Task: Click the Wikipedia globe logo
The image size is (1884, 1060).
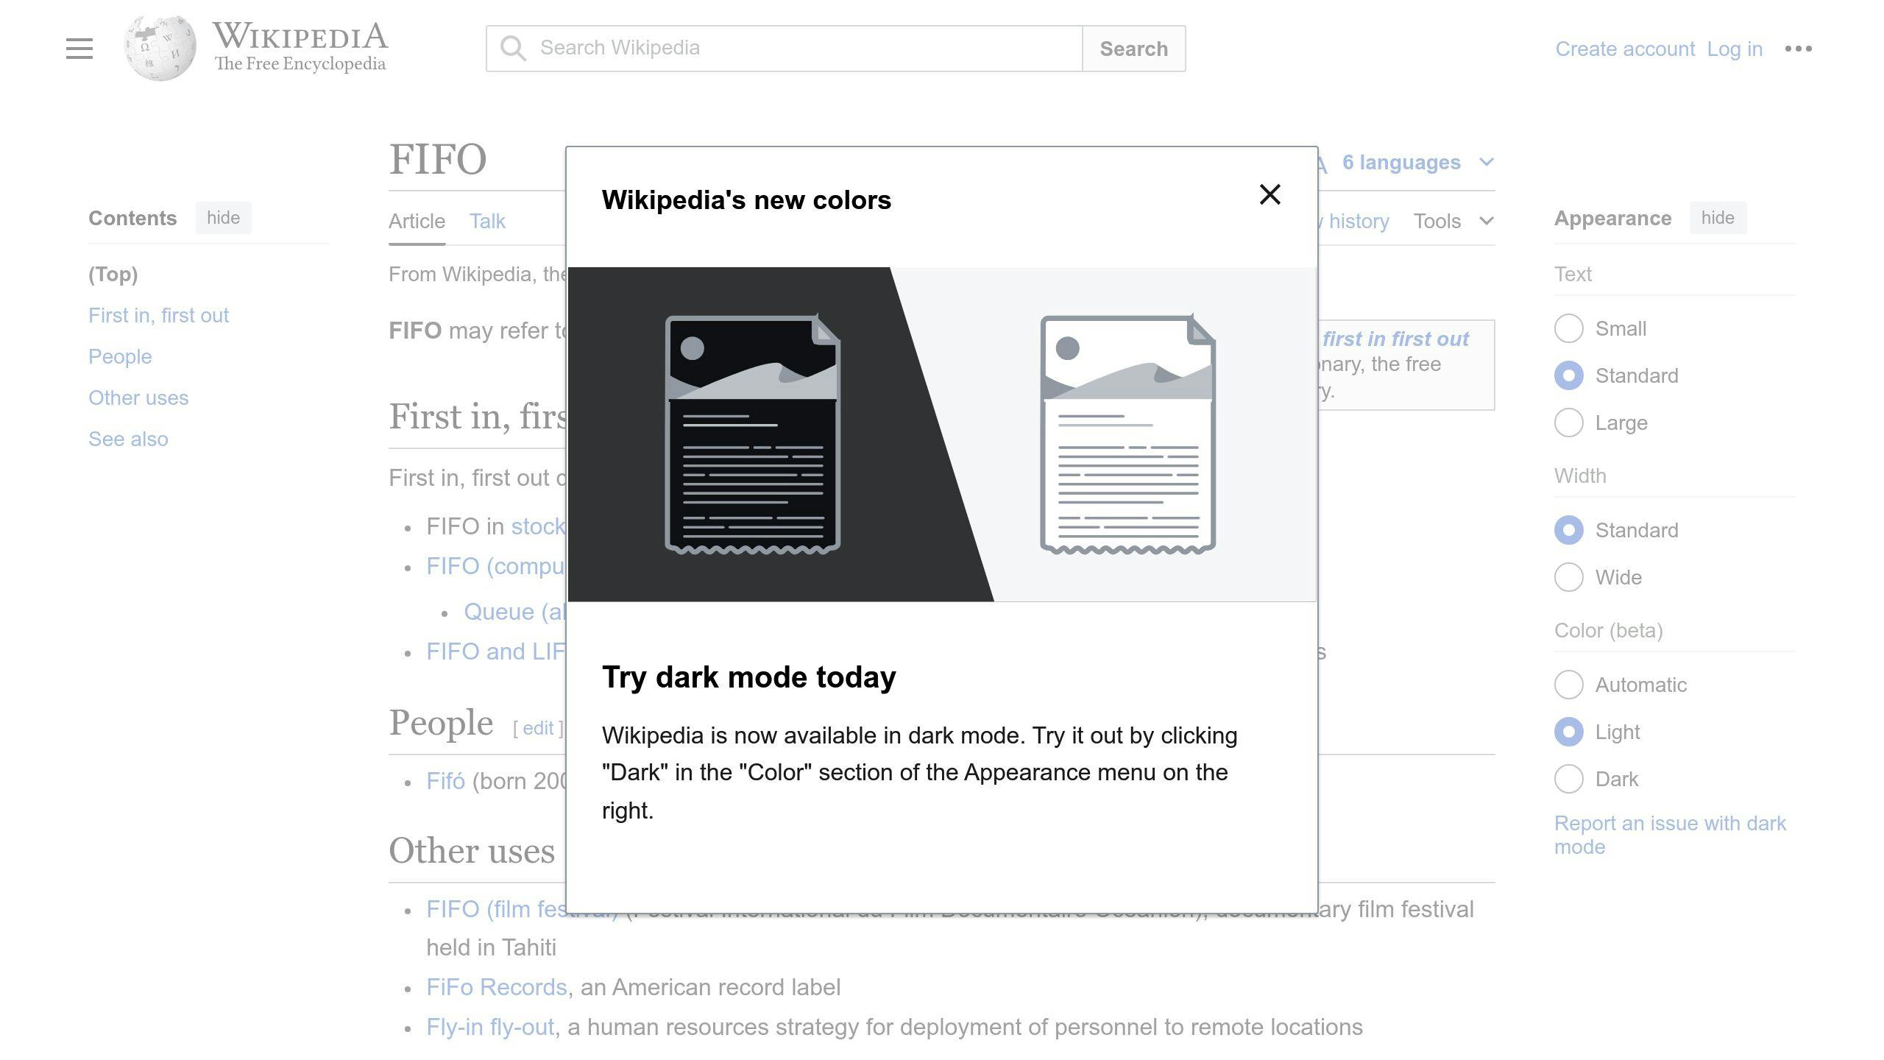Action: tap(160, 49)
